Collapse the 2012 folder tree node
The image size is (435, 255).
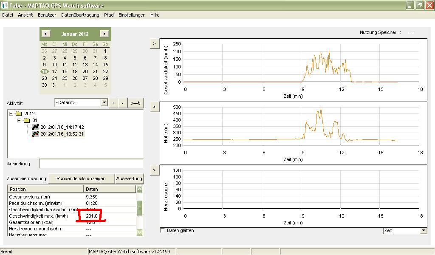coord(11,113)
